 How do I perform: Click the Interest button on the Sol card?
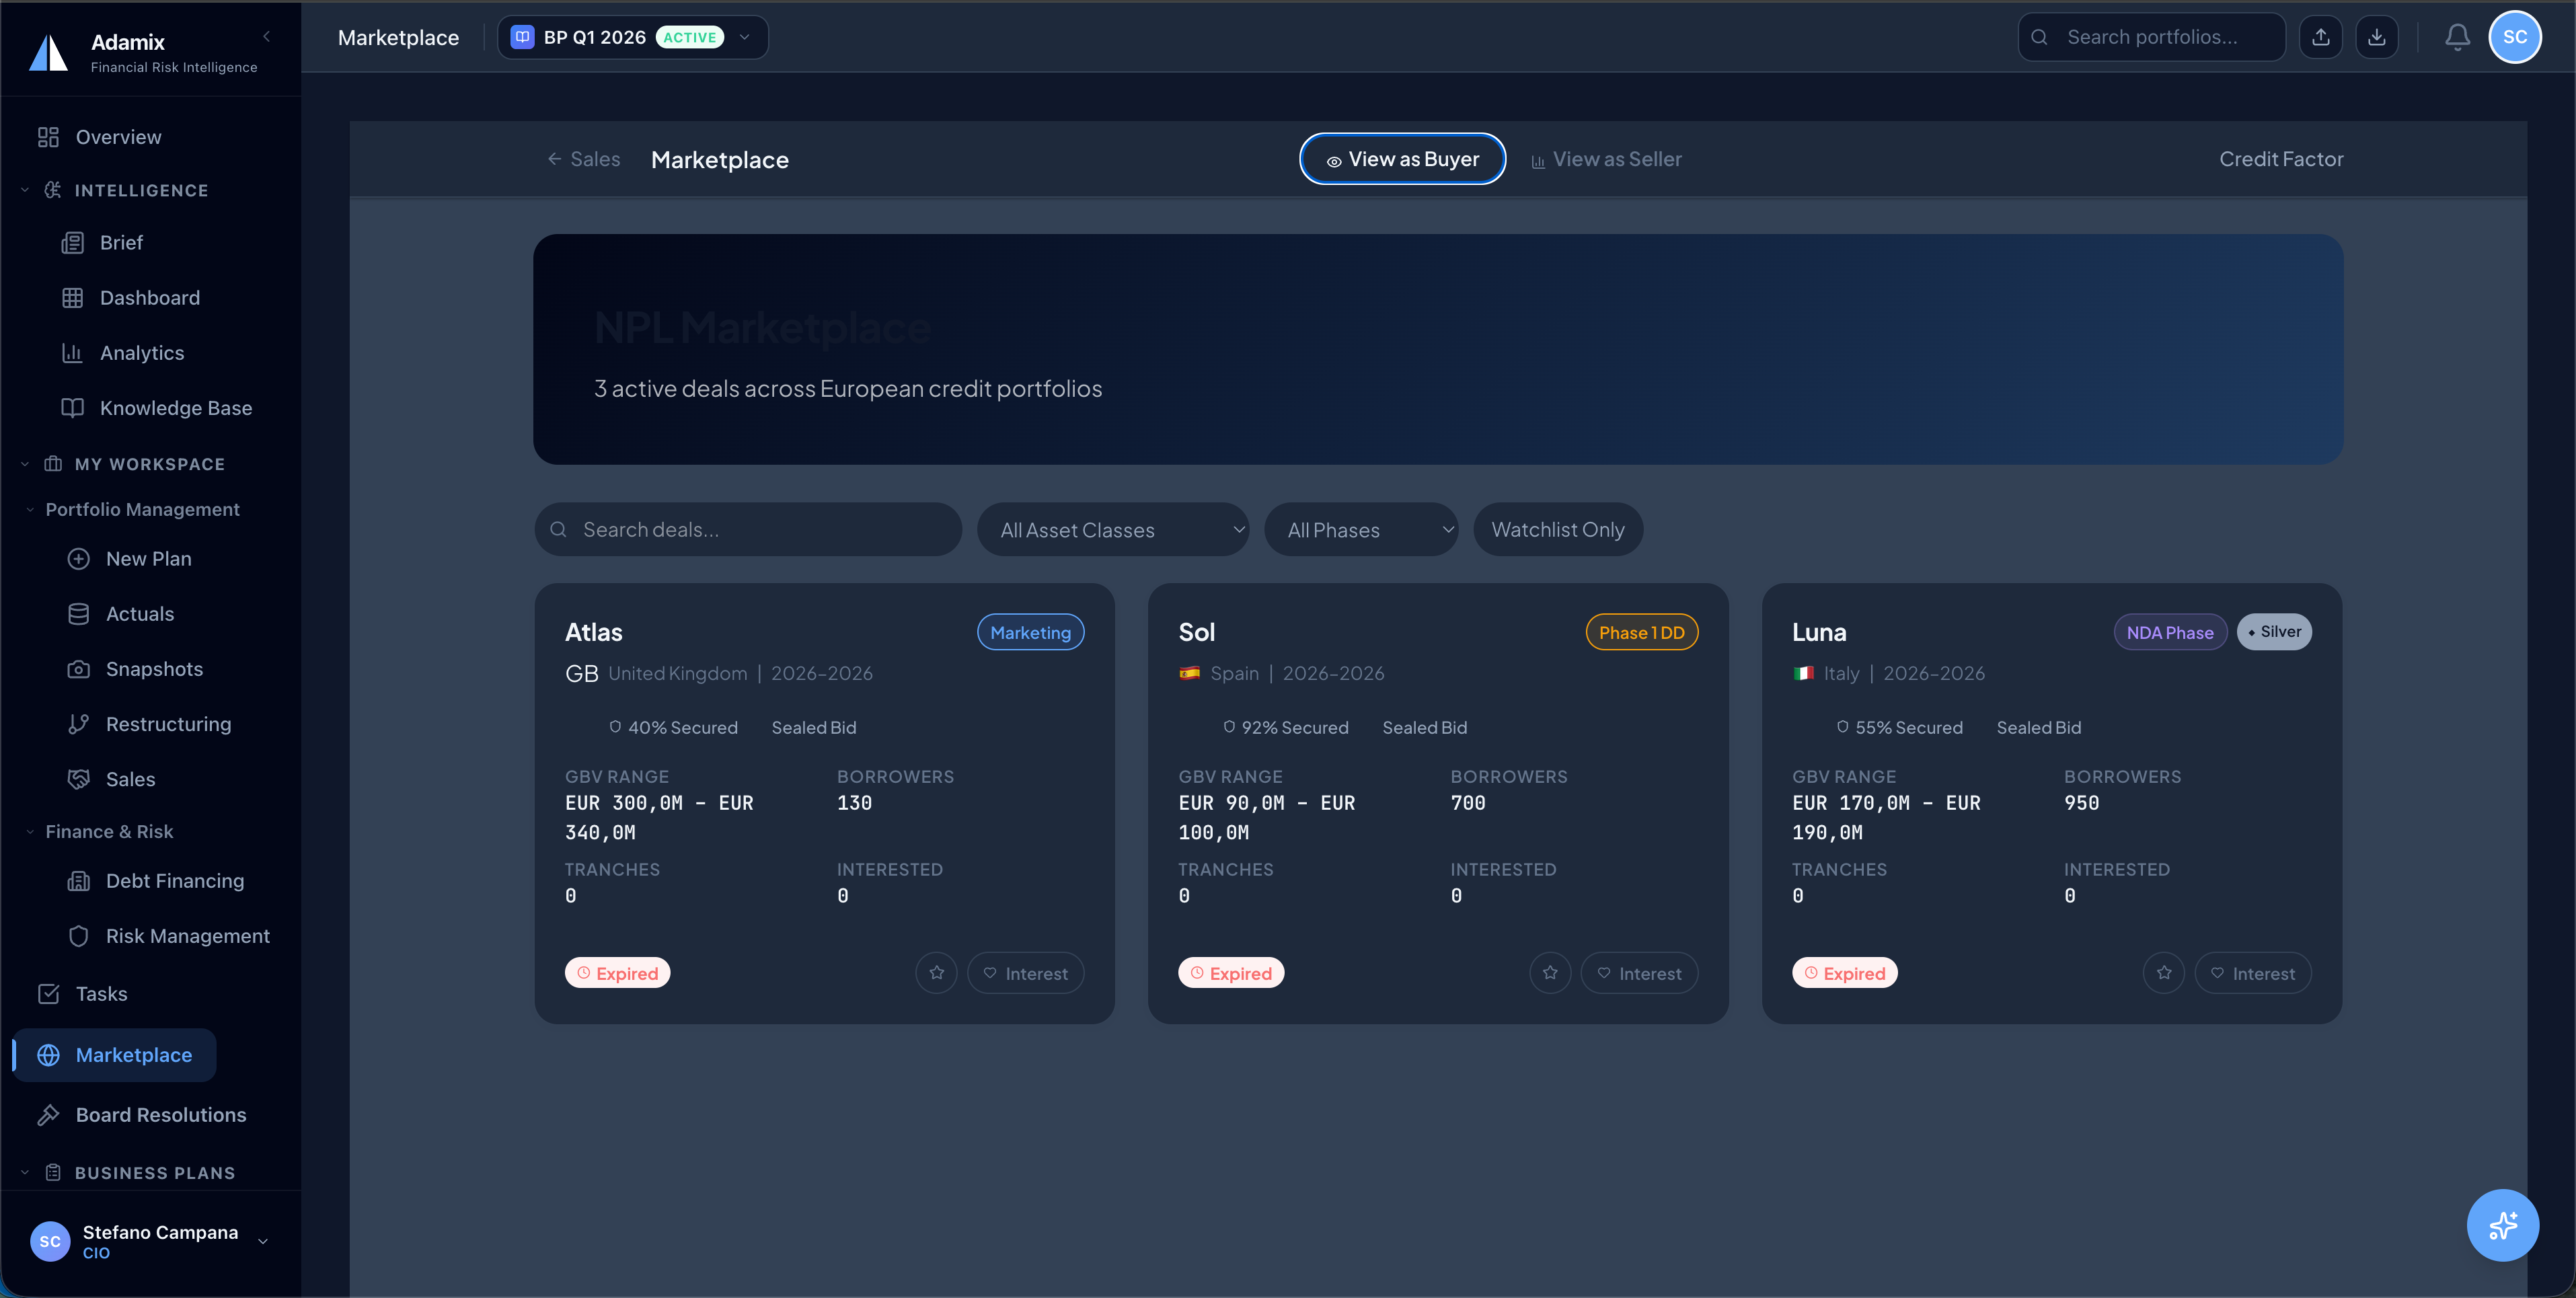click(x=1639, y=973)
